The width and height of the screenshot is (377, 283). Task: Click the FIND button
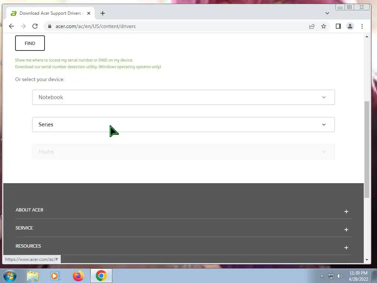[30, 43]
